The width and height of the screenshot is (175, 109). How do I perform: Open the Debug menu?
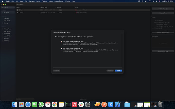click(x=50, y=1)
